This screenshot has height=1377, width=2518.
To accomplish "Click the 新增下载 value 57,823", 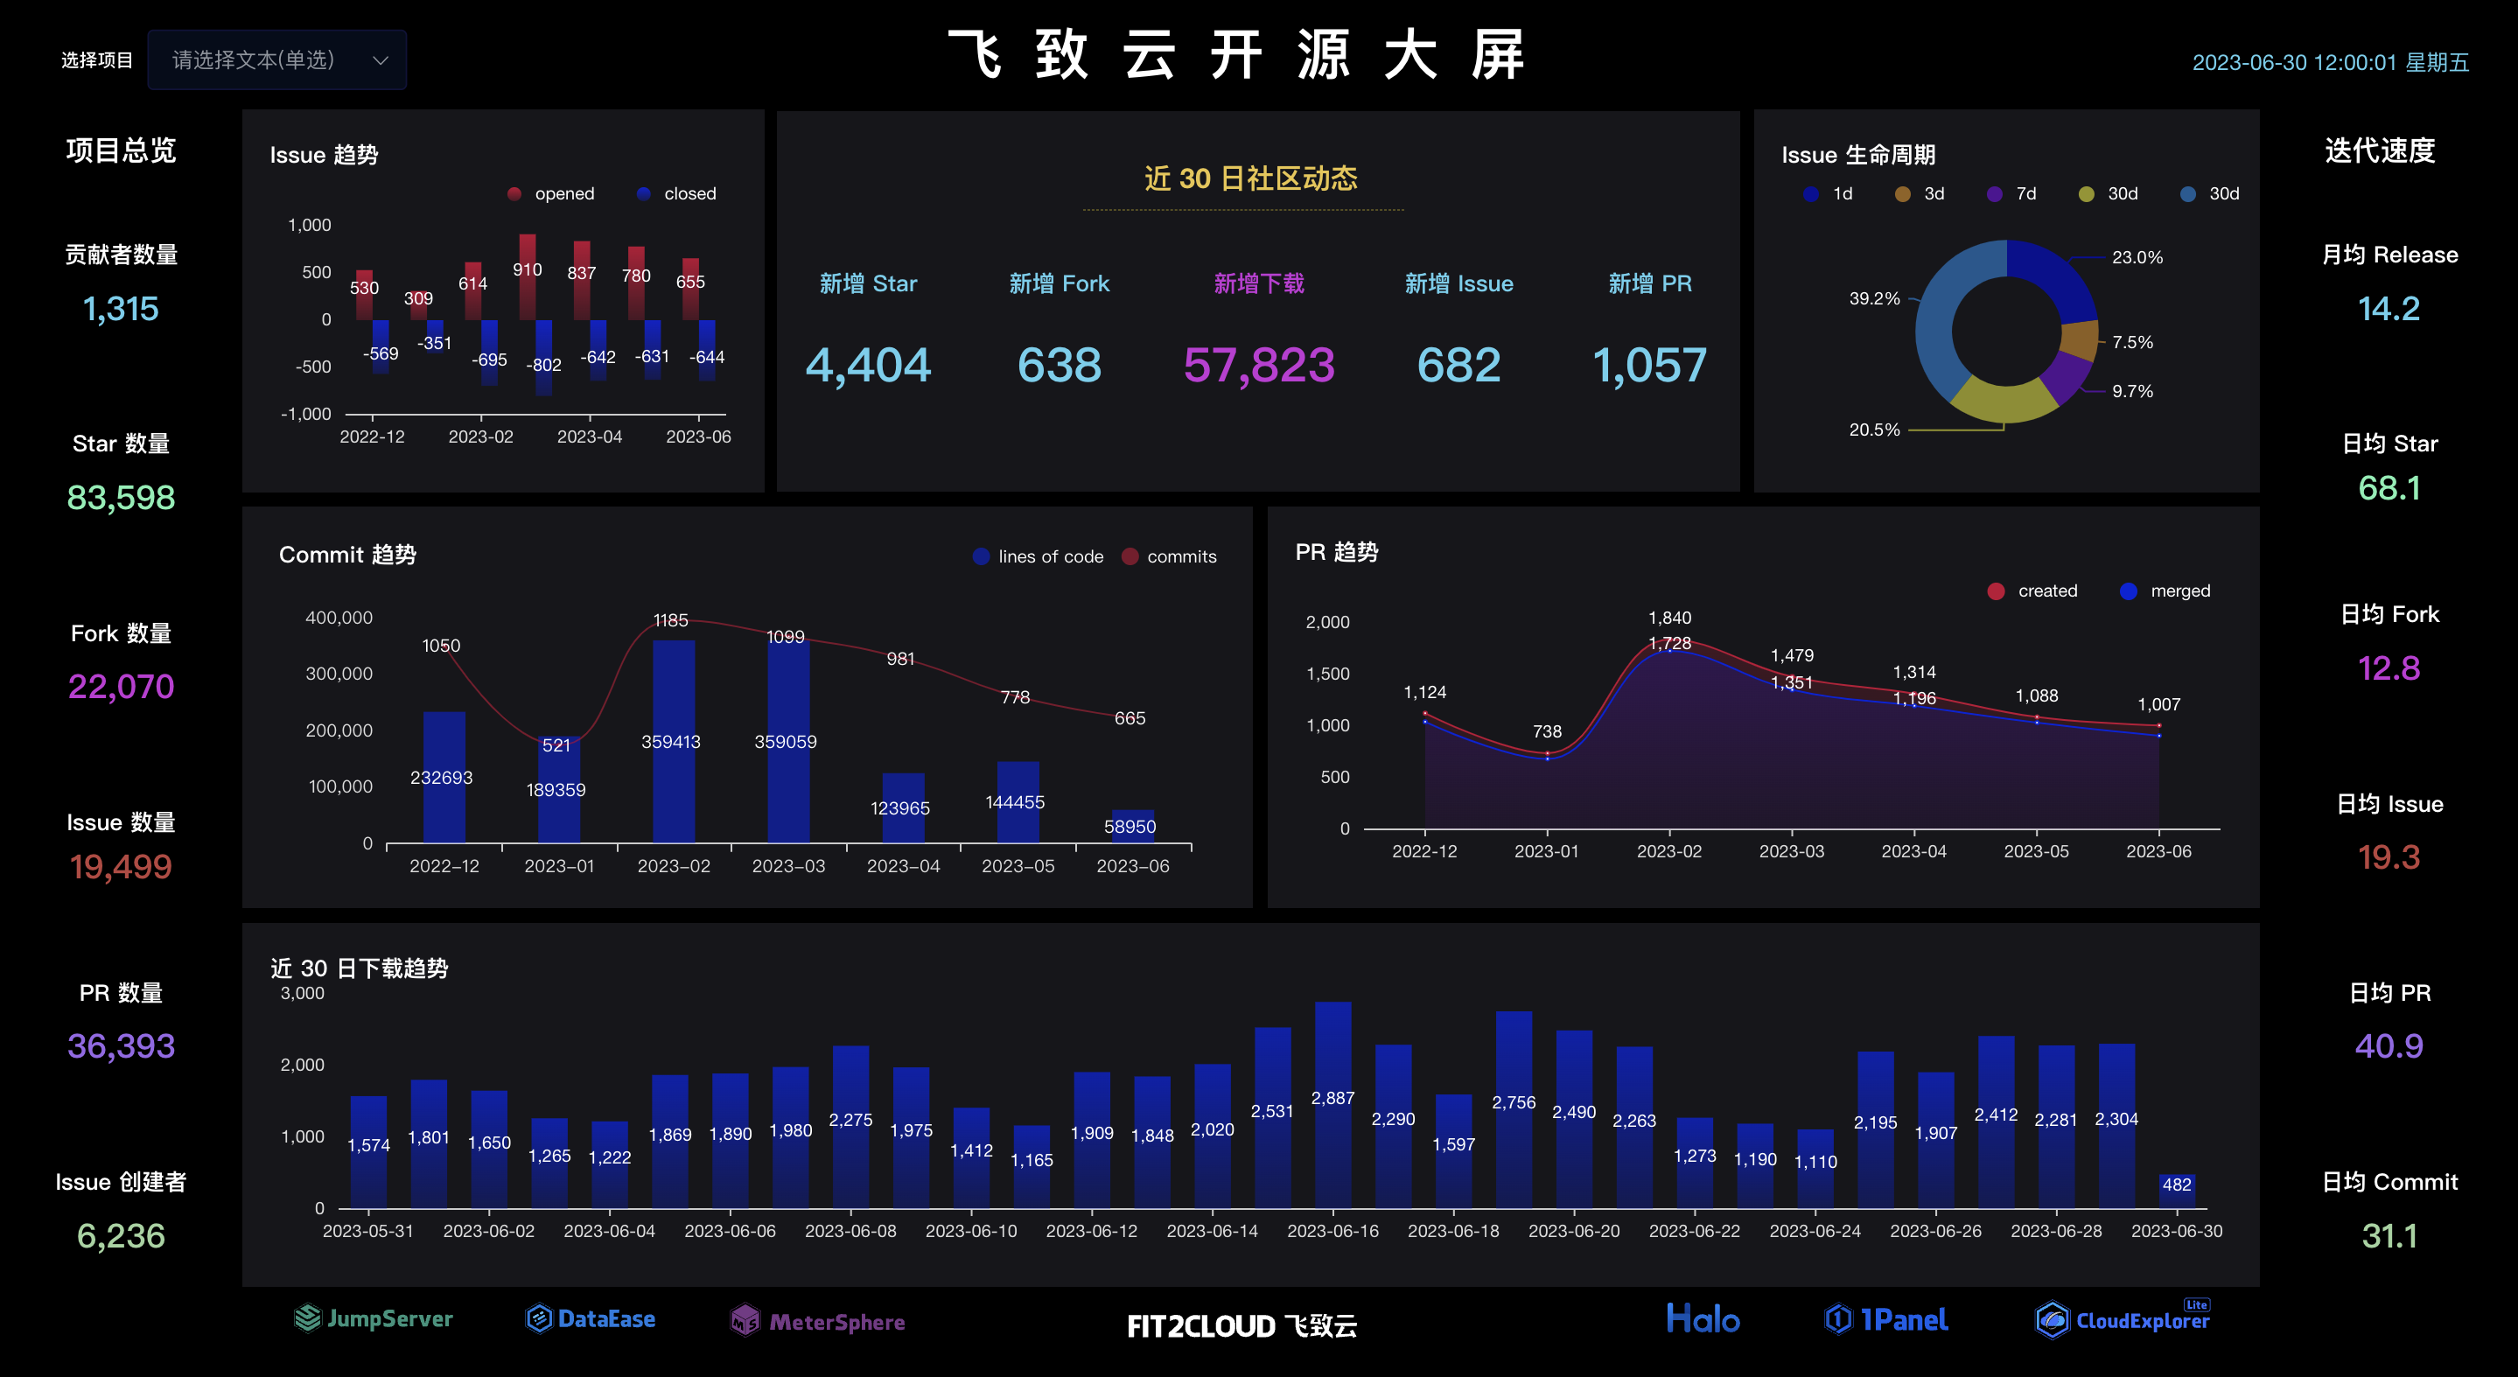I will coord(1259,365).
